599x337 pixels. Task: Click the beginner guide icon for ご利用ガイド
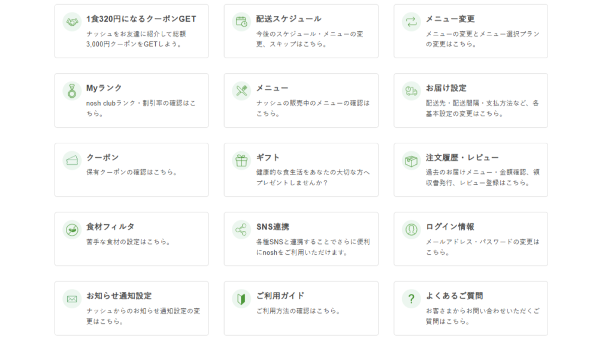pyautogui.click(x=241, y=299)
